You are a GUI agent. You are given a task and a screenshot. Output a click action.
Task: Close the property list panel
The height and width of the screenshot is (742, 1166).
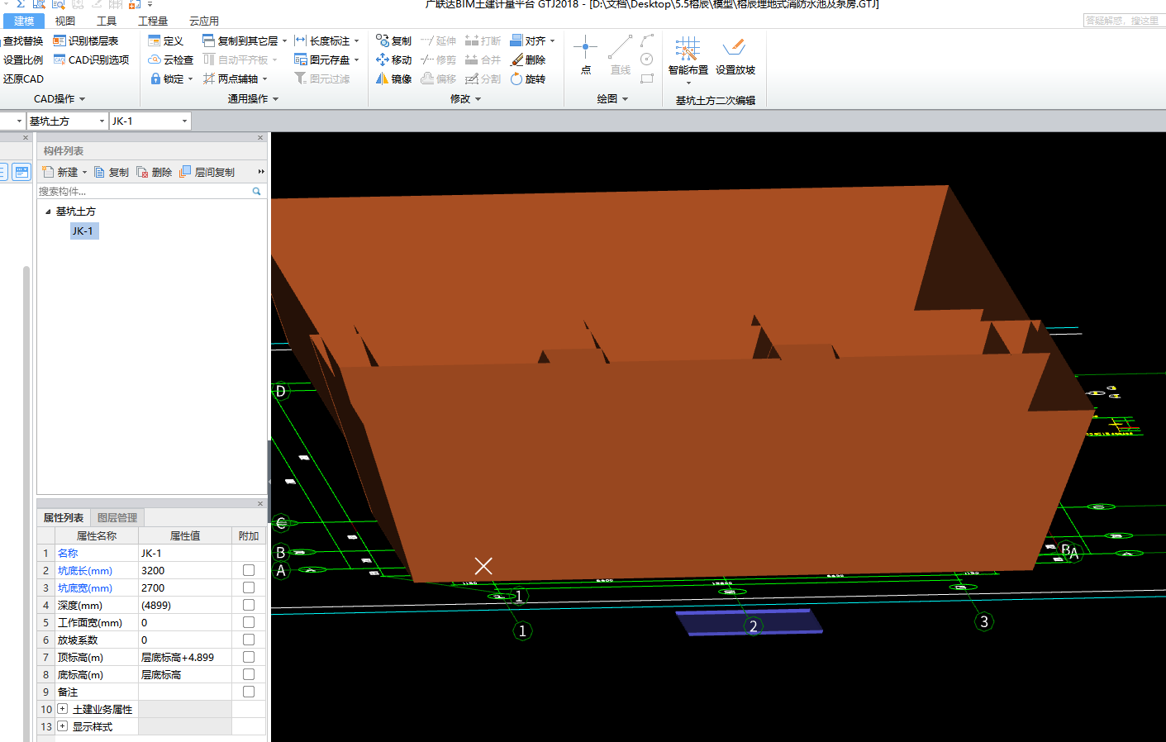[x=260, y=503]
